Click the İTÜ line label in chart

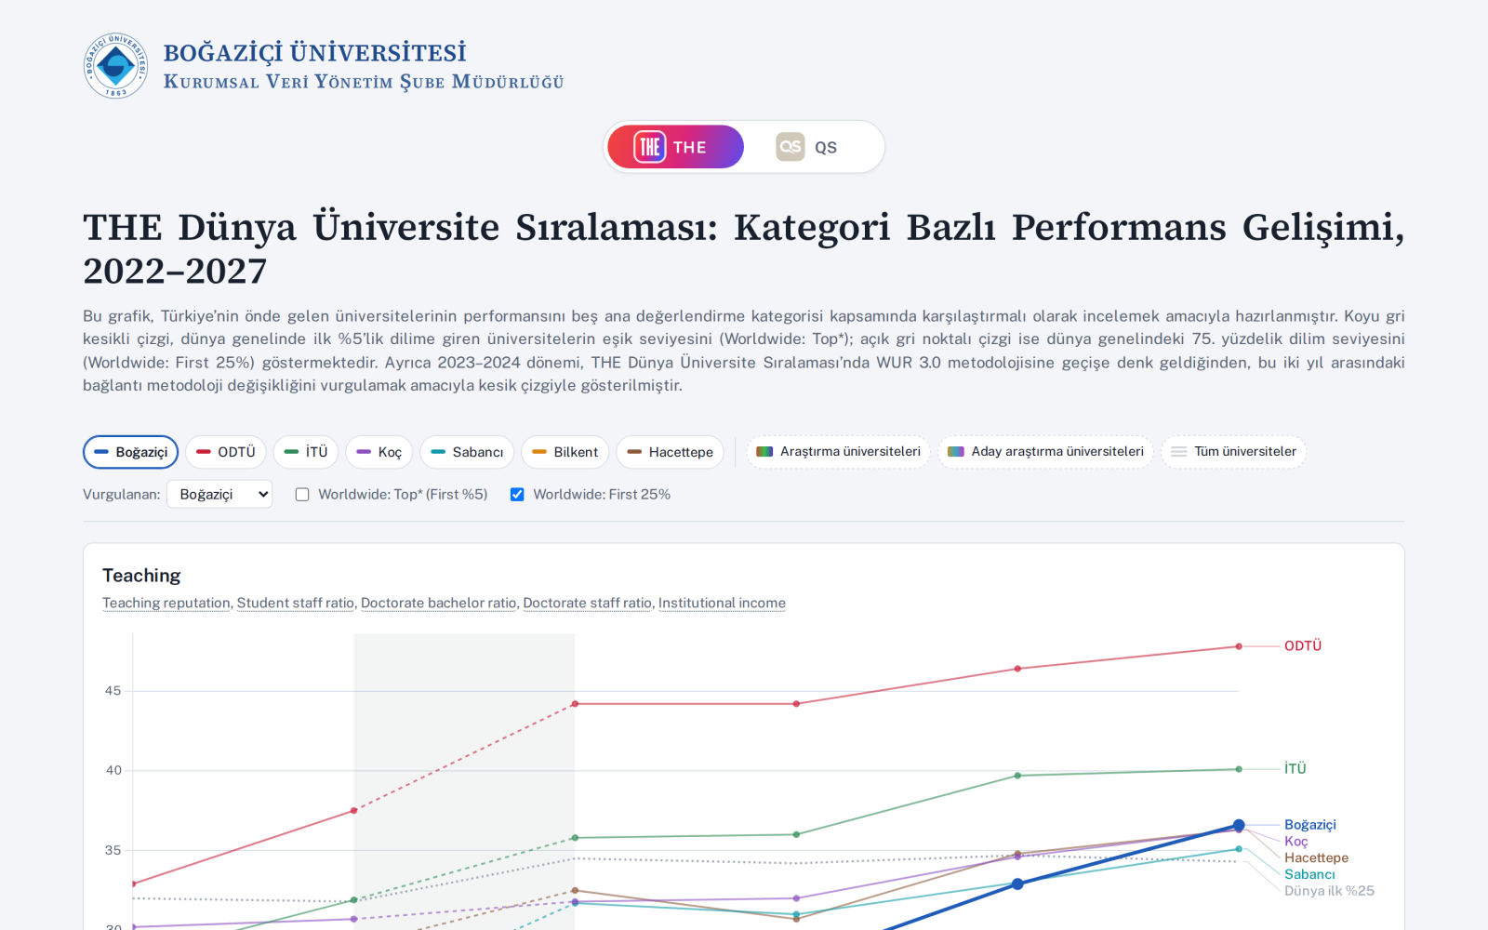(x=1295, y=768)
